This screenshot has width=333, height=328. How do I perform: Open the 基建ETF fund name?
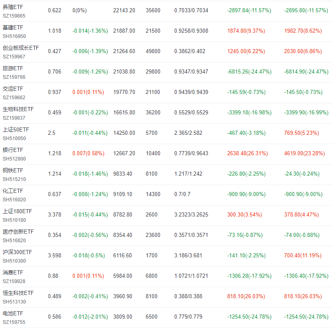point(13,27)
